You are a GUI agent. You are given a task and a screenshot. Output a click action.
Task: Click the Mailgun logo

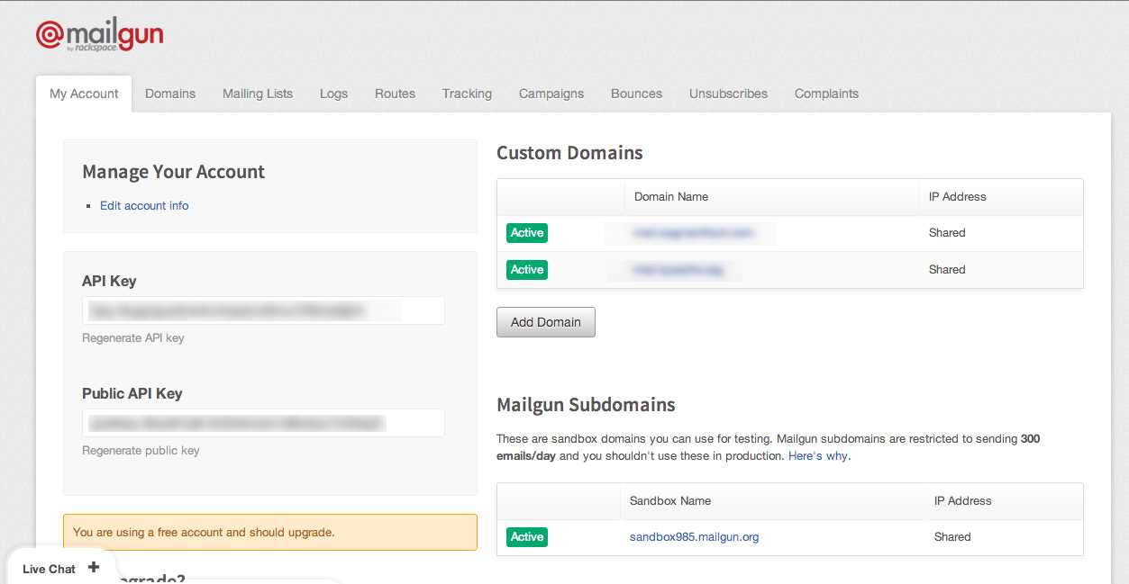click(x=100, y=37)
